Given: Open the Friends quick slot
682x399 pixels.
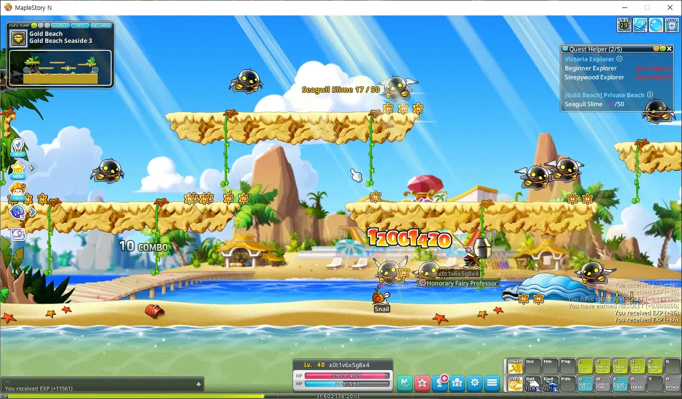Looking at the screenshot, I should coord(638,384).
